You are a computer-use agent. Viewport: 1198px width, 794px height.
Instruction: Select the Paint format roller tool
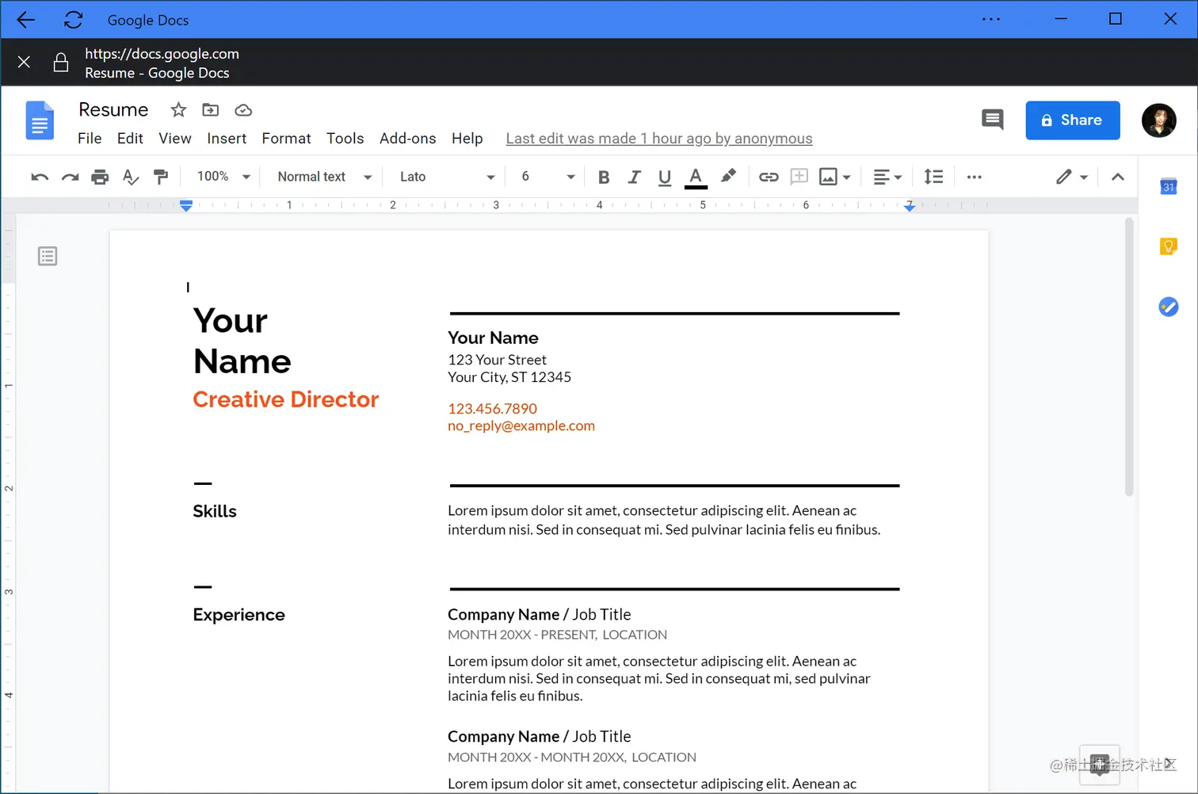pos(161,177)
